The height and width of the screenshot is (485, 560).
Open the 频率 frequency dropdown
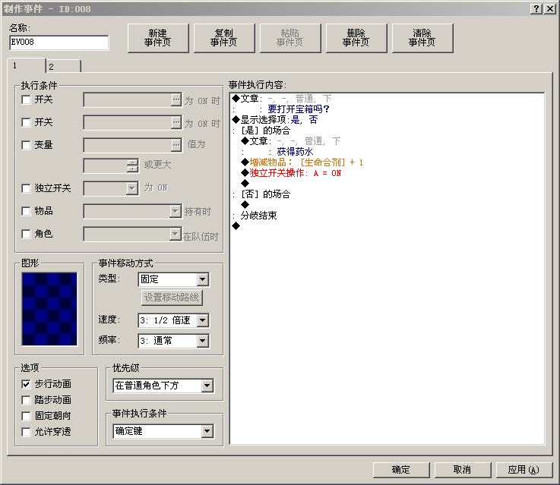(x=203, y=341)
